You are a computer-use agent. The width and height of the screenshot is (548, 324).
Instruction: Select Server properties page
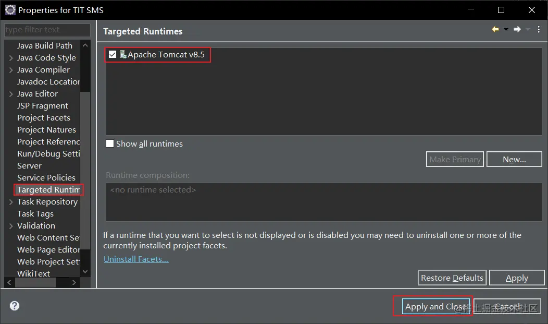[x=29, y=165]
